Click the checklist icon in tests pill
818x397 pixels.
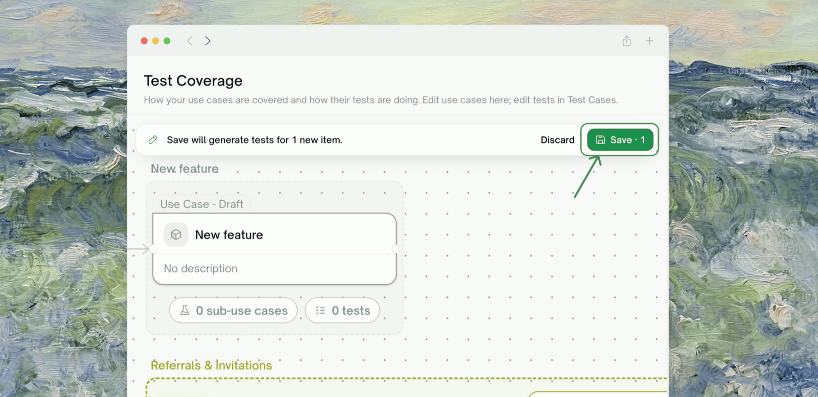pos(320,310)
